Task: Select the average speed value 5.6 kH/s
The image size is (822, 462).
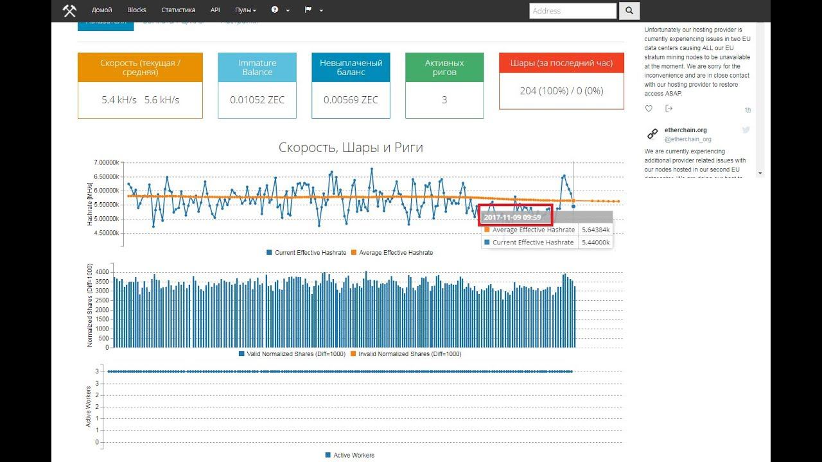Action: pyautogui.click(x=162, y=100)
